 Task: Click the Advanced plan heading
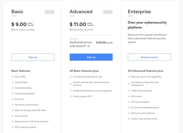click(81, 12)
